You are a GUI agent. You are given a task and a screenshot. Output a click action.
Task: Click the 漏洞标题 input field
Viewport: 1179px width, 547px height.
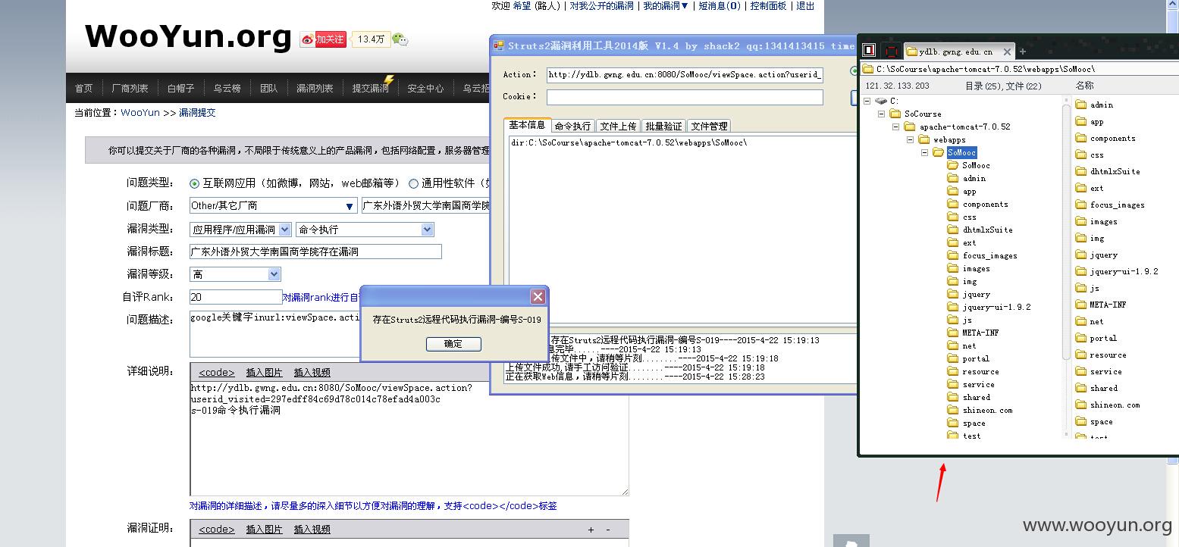[x=315, y=252]
